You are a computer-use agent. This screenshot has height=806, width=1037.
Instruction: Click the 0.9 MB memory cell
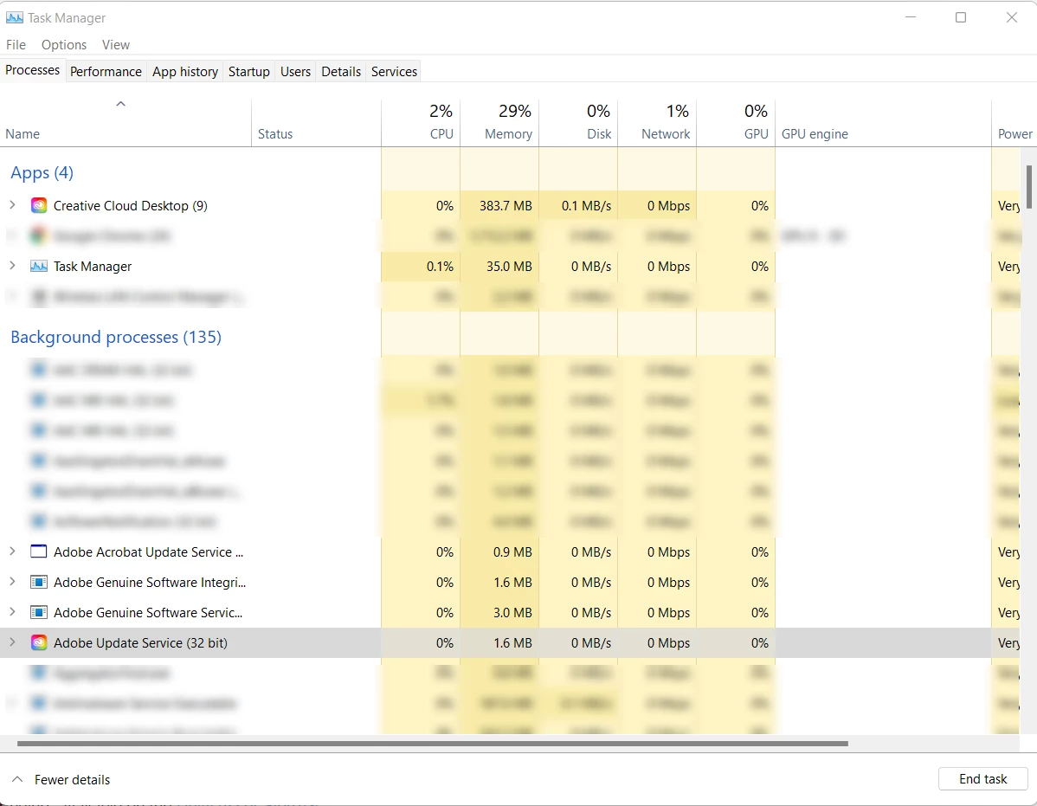pyautogui.click(x=499, y=552)
